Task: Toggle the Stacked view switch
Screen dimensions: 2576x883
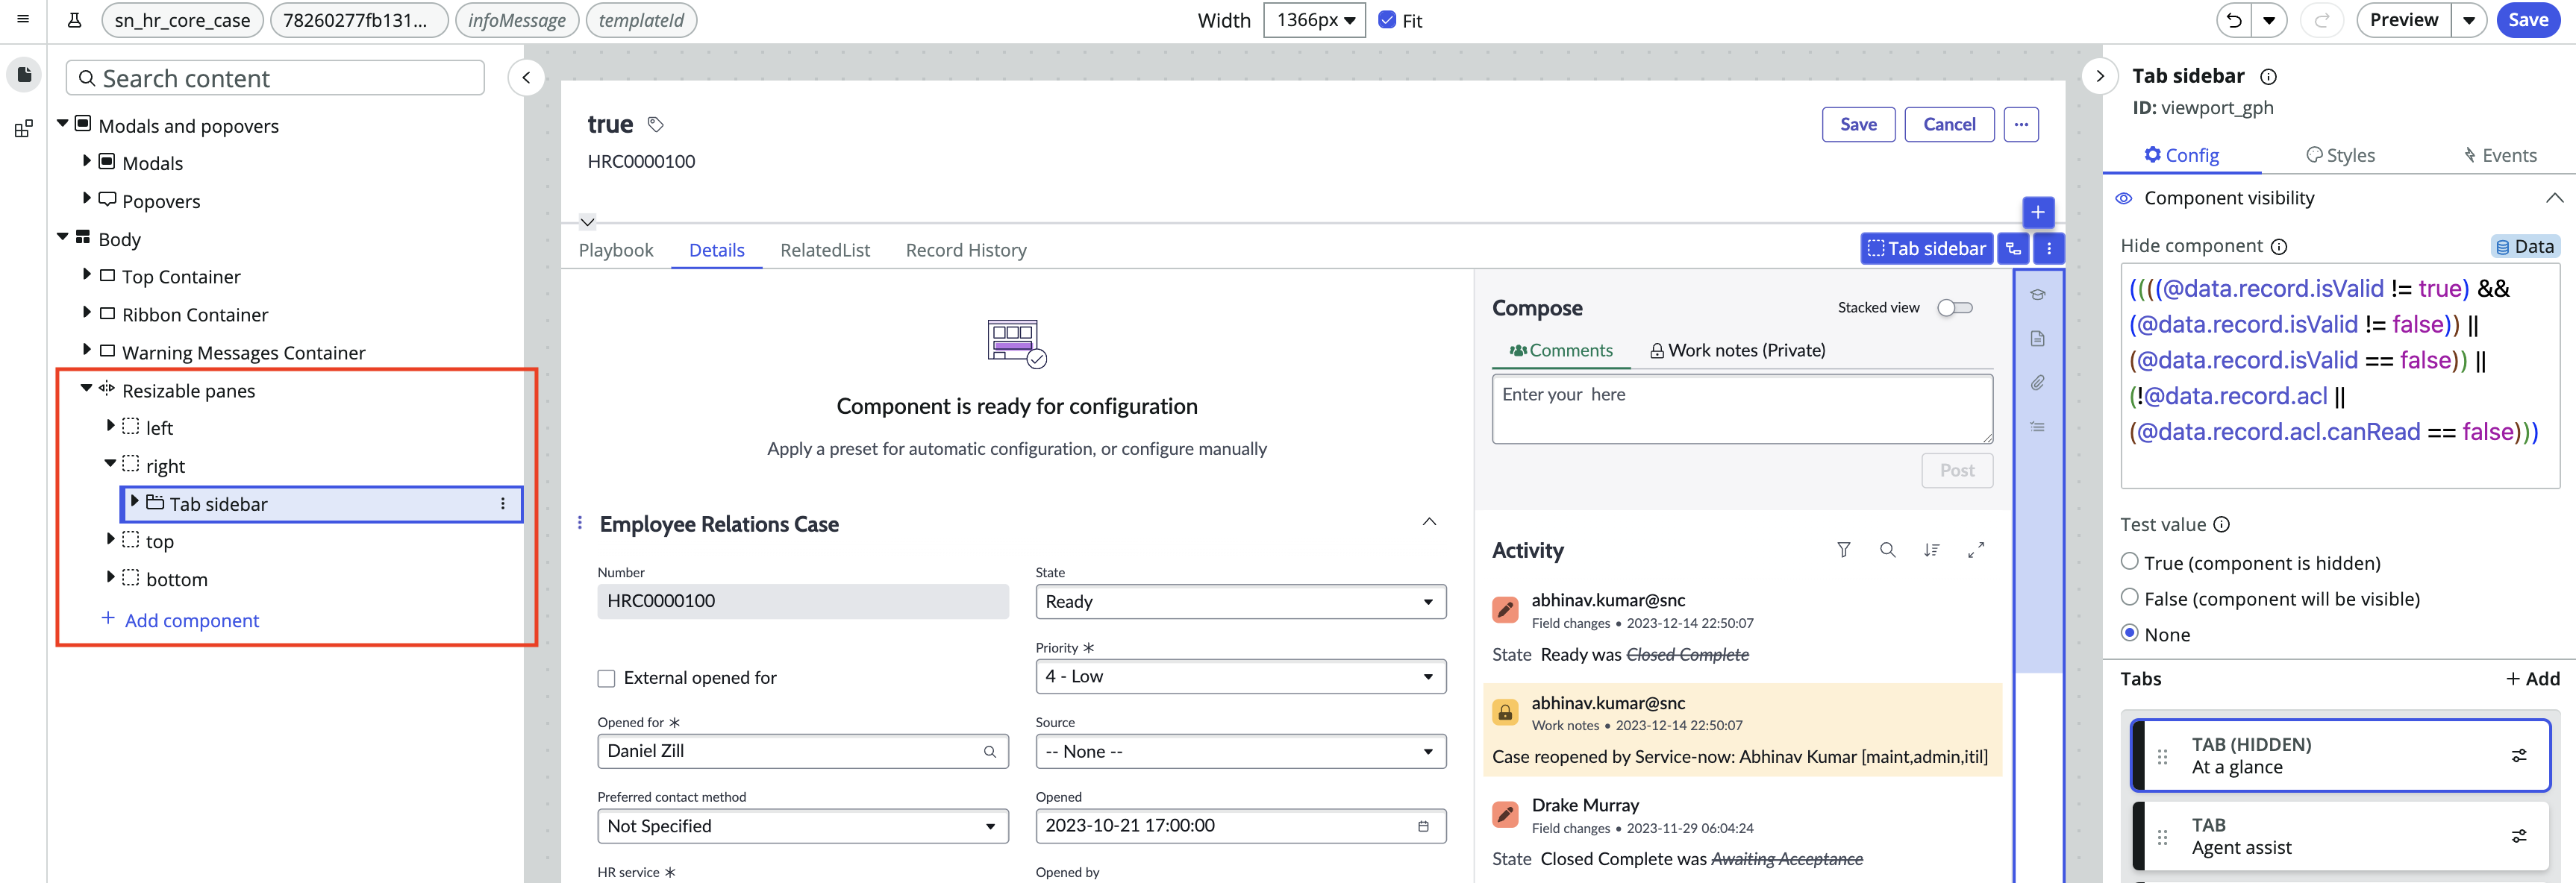Action: tap(1955, 308)
